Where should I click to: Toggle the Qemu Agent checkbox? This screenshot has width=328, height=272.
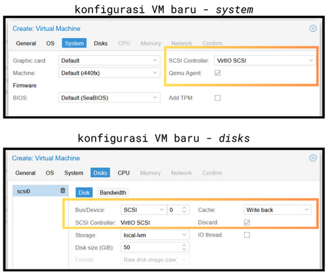pyautogui.click(x=218, y=73)
